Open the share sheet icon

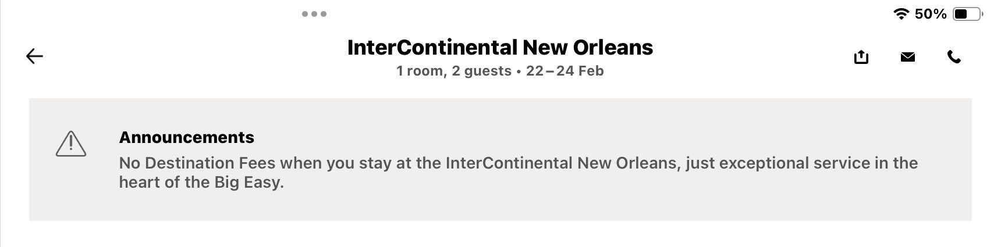point(861,56)
